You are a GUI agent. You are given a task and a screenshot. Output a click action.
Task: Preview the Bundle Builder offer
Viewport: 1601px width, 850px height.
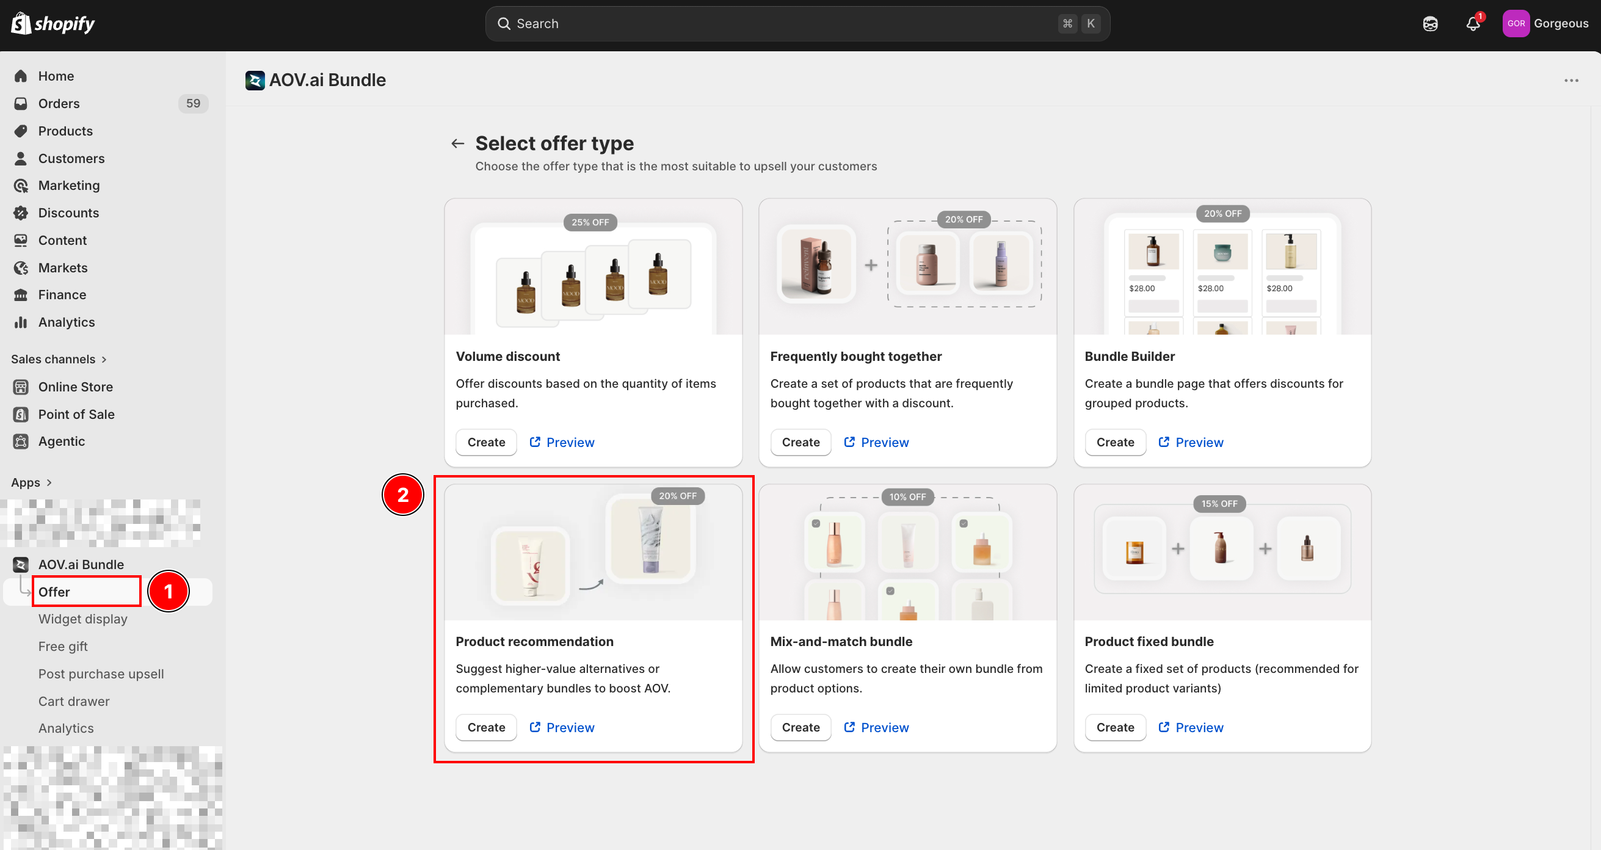point(1190,441)
